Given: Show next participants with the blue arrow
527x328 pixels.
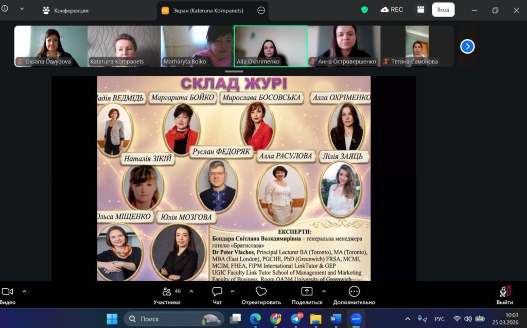Looking at the screenshot, I should coord(467,46).
